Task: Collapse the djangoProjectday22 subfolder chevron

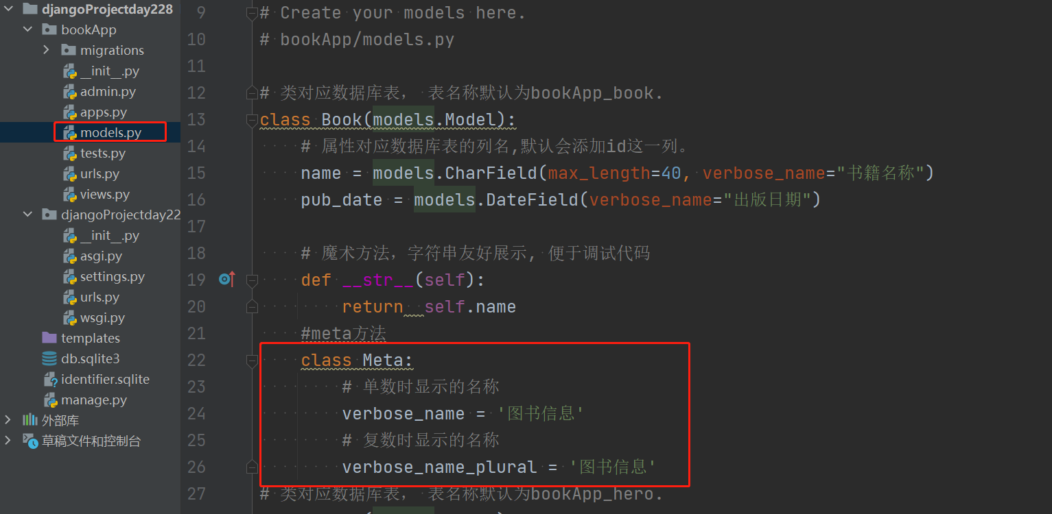Action: [x=27, y=215]
